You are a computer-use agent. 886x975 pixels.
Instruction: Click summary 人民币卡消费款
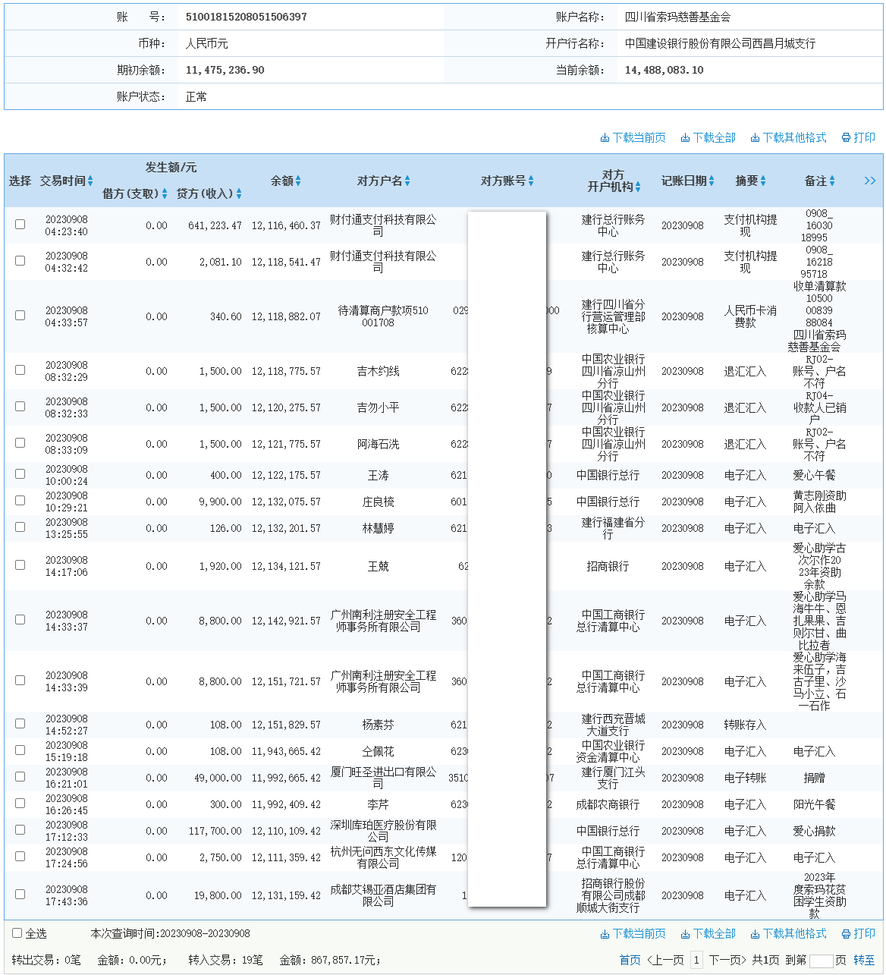(x=750, y=316)
